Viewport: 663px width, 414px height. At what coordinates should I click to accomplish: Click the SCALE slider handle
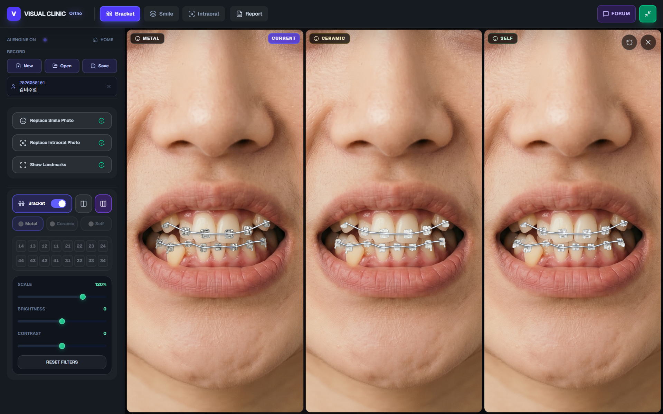[x=83, y=297]
